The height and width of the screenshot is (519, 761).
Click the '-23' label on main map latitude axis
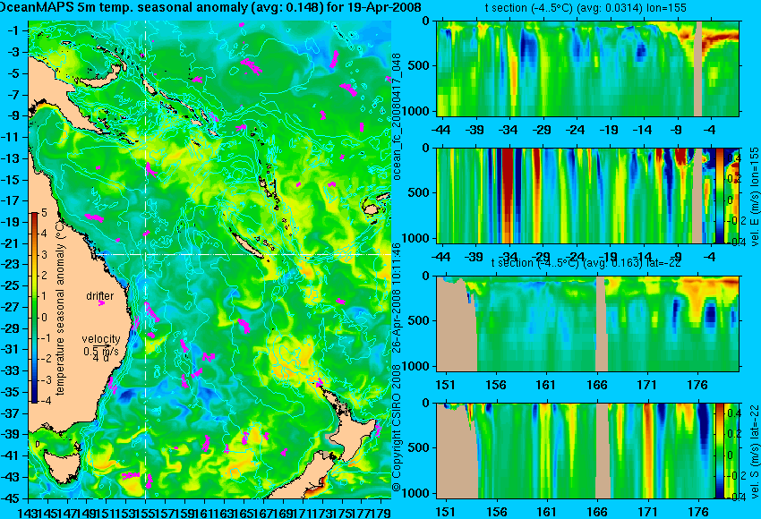point(11,264)
